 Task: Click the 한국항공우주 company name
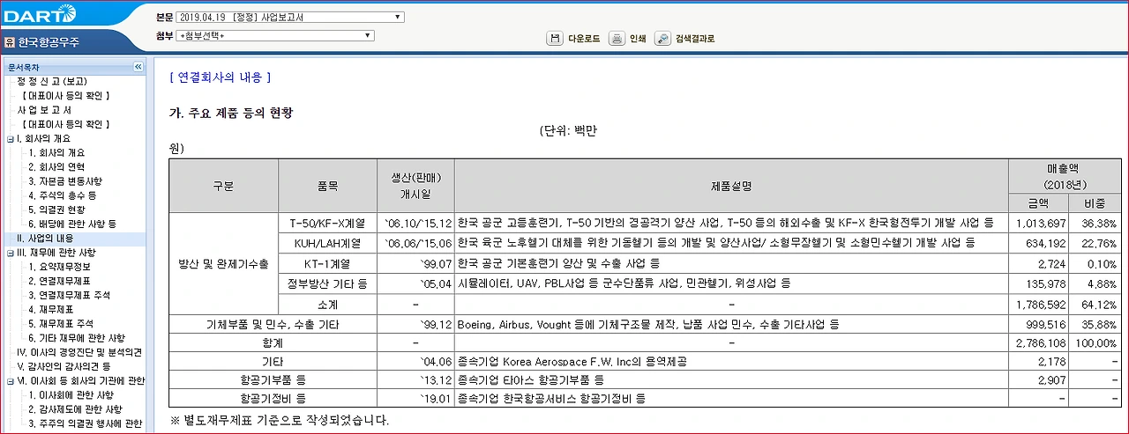[47, 41]
